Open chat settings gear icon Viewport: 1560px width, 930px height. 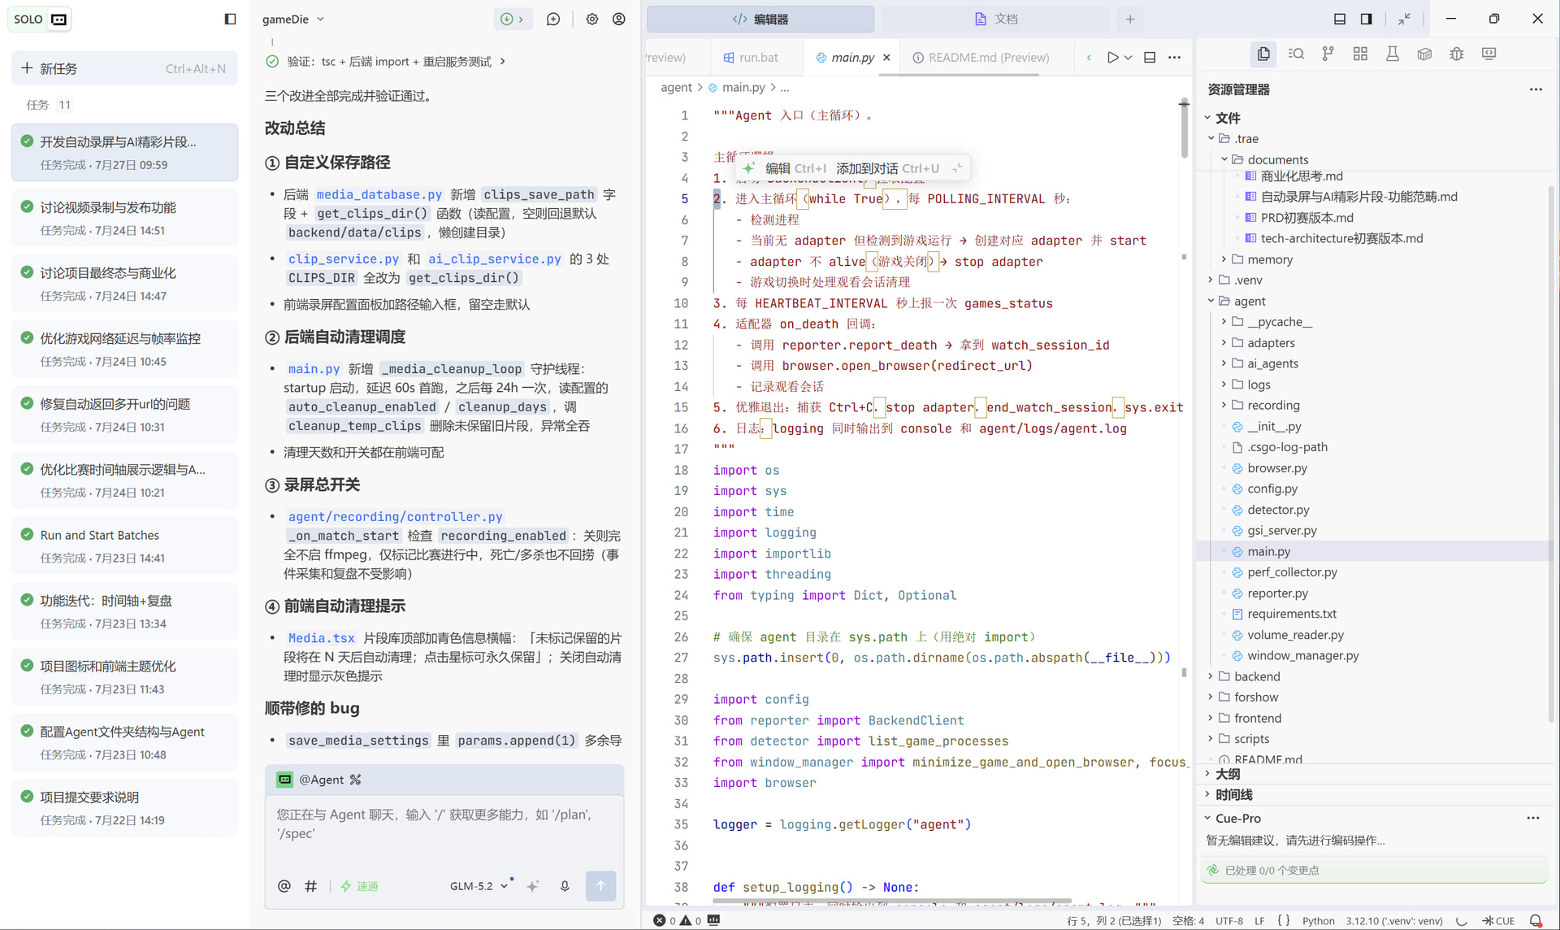pyautogui.click(x=592, y=19)
